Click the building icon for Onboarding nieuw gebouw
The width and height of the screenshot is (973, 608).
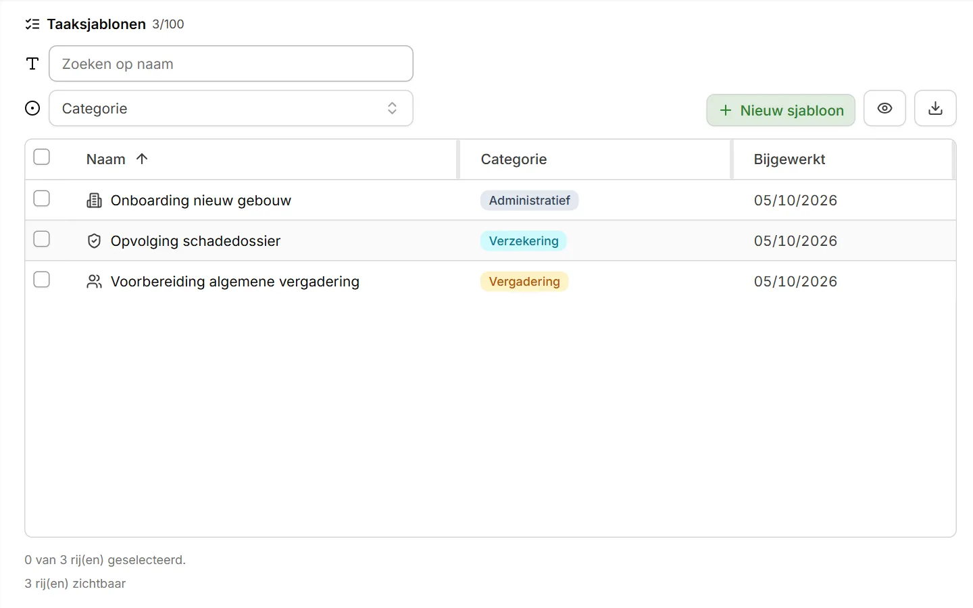coord(95,201)
